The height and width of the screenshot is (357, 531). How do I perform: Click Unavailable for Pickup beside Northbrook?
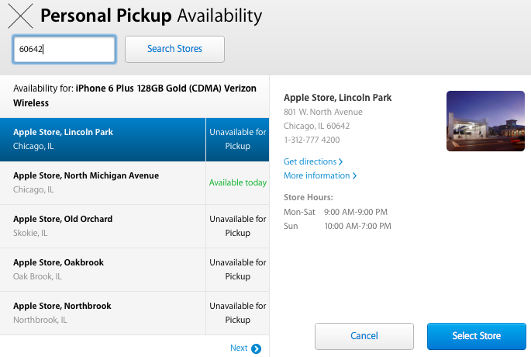(x=238, y=313)
